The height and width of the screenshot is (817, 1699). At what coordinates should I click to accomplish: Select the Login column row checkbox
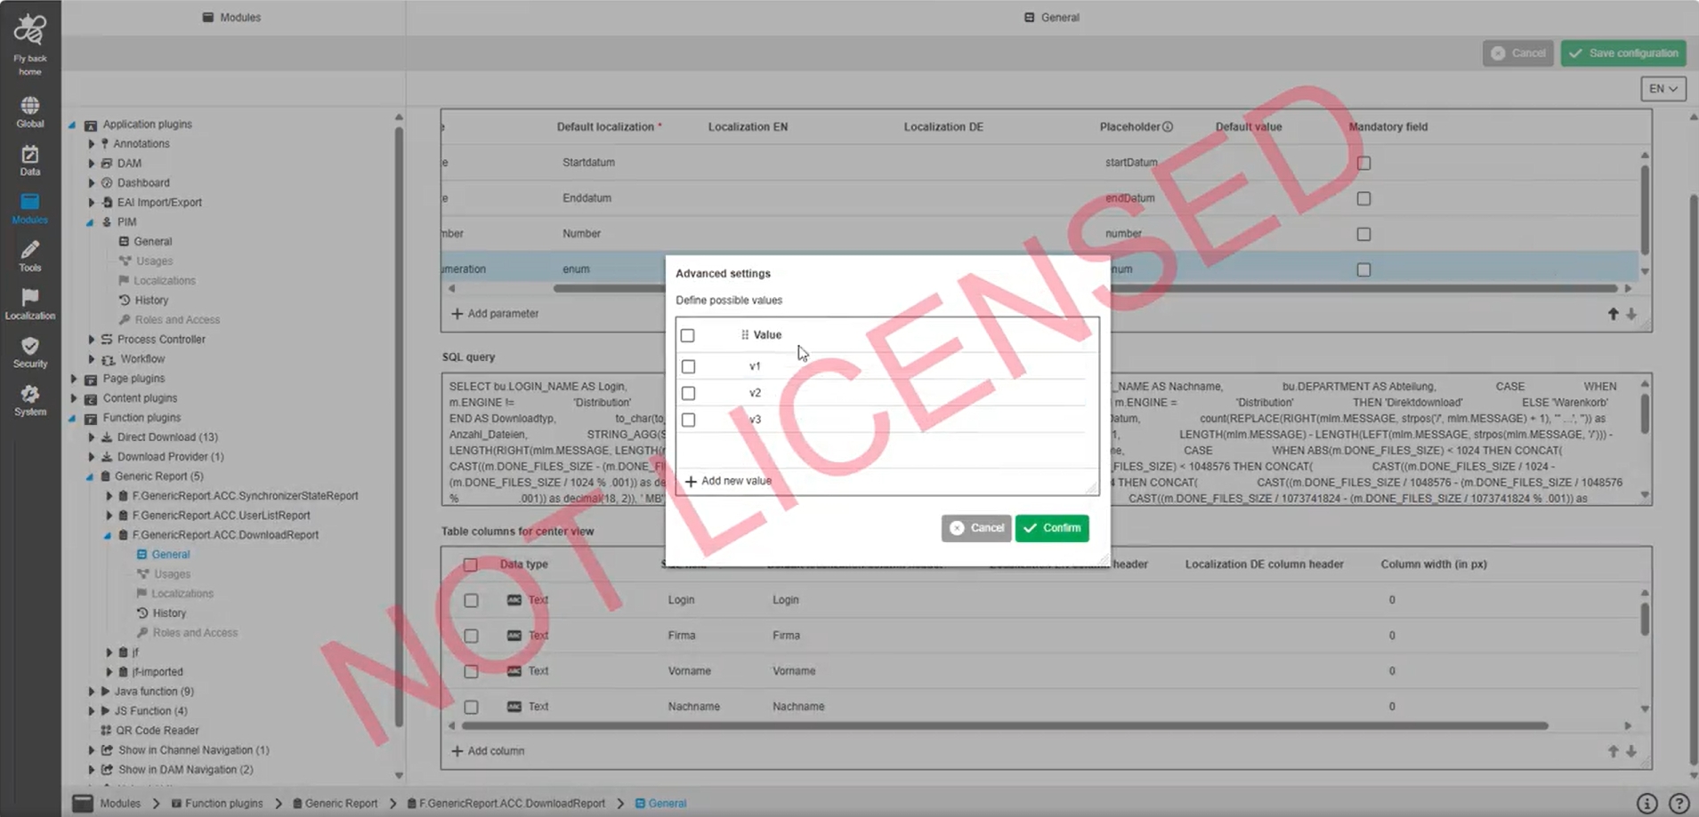[471, 601]
